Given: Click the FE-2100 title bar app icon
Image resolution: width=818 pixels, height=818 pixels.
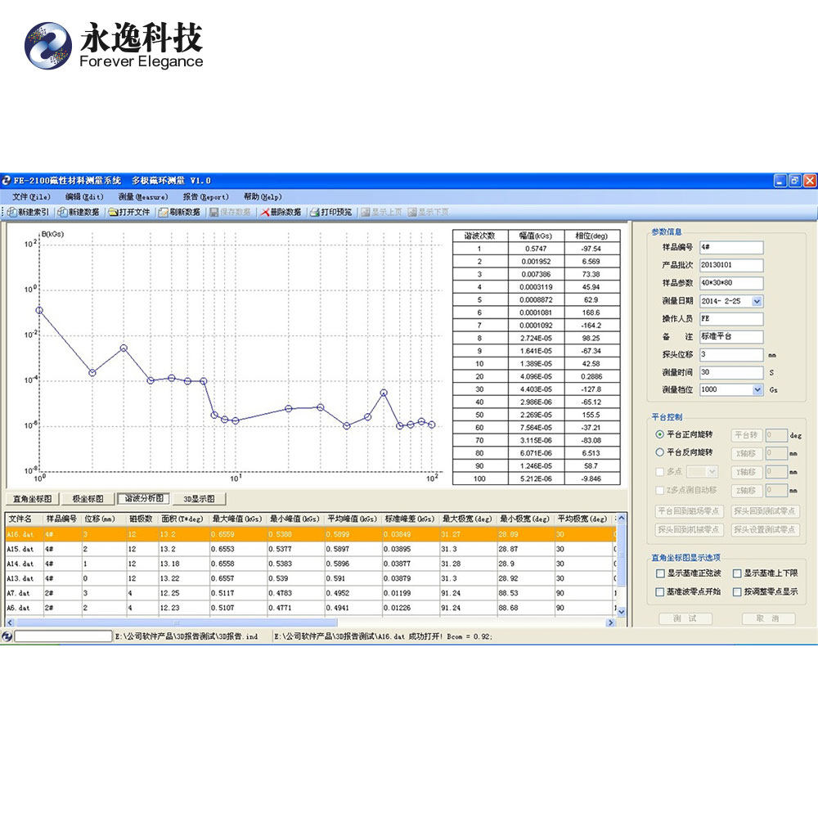Looking at the screenshot, I should click(x=7, y=181).
